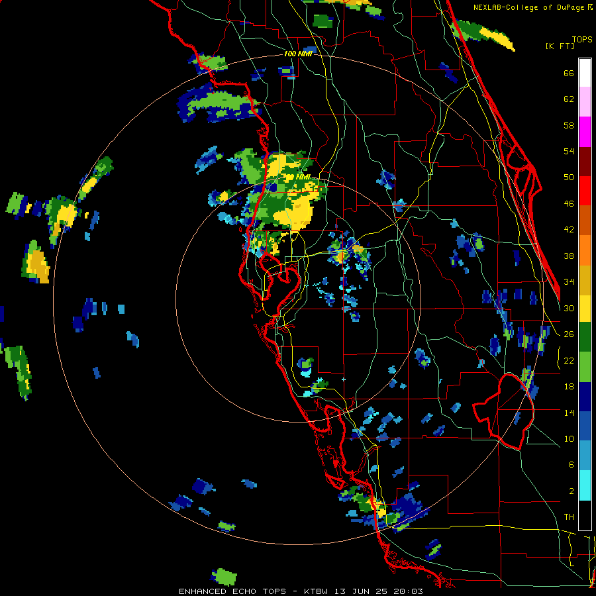Click the bright yellow legend color band
The image size is (596, 596).
coord(585,308)
